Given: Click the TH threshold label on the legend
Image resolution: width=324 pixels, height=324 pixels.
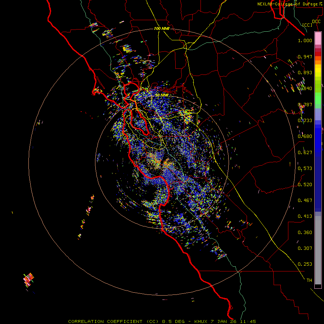Looking at the screenshot, I should [x=309, y=280].
